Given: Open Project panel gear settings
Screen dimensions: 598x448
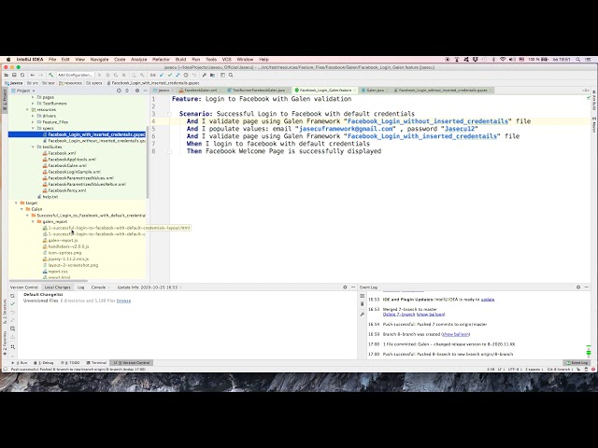Looking at the screenshot, I should pos(137,91).
